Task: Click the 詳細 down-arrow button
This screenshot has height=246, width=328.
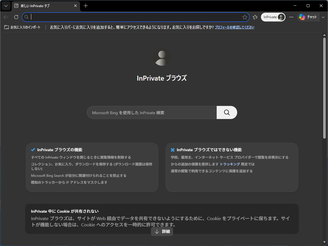Action: pyautogui.click(x=162, y=231)
